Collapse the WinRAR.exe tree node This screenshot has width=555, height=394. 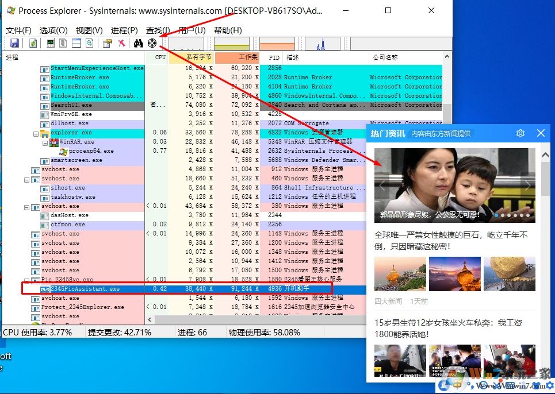coord(45,142)
